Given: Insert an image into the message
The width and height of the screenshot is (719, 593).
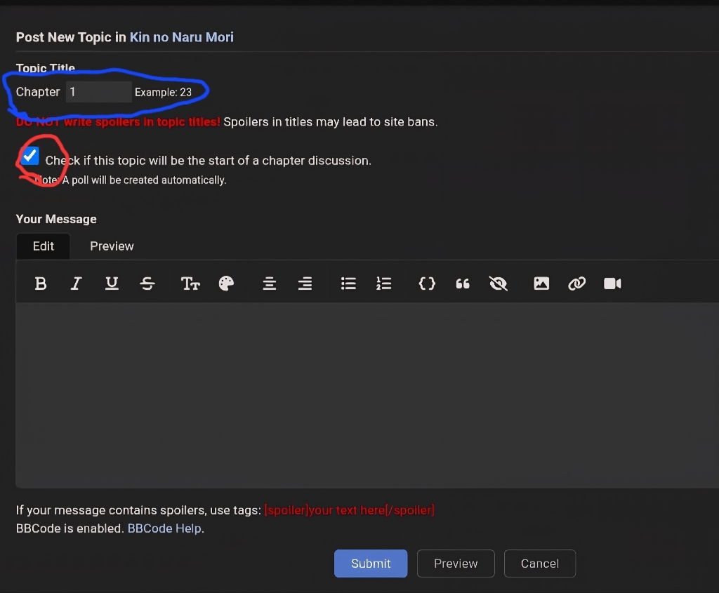Looking at the screenshot, I should click(541, 284).
